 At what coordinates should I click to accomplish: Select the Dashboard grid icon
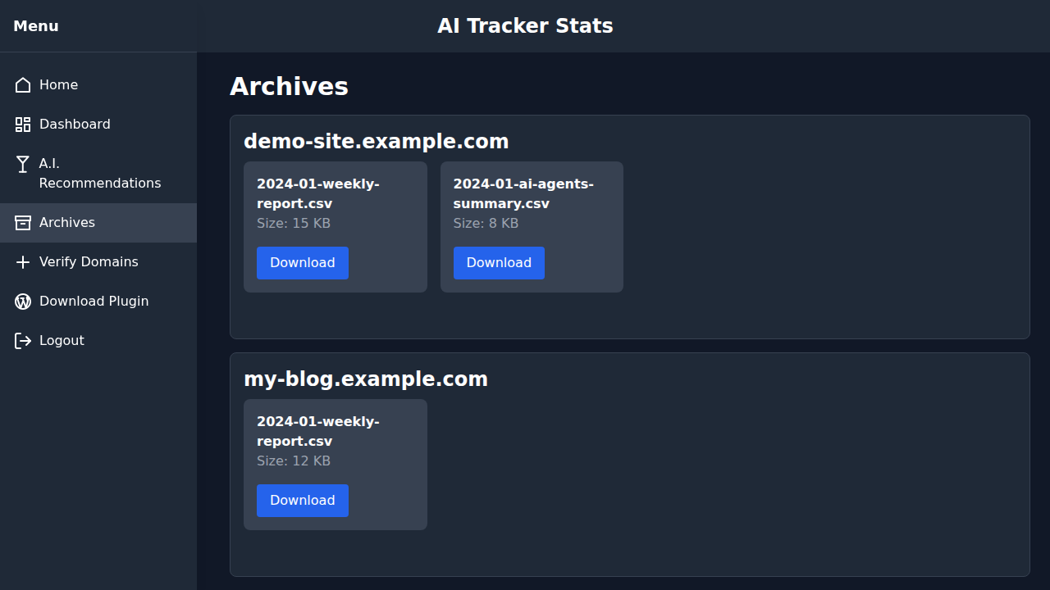pyautogui.click(x=22, y=124)
